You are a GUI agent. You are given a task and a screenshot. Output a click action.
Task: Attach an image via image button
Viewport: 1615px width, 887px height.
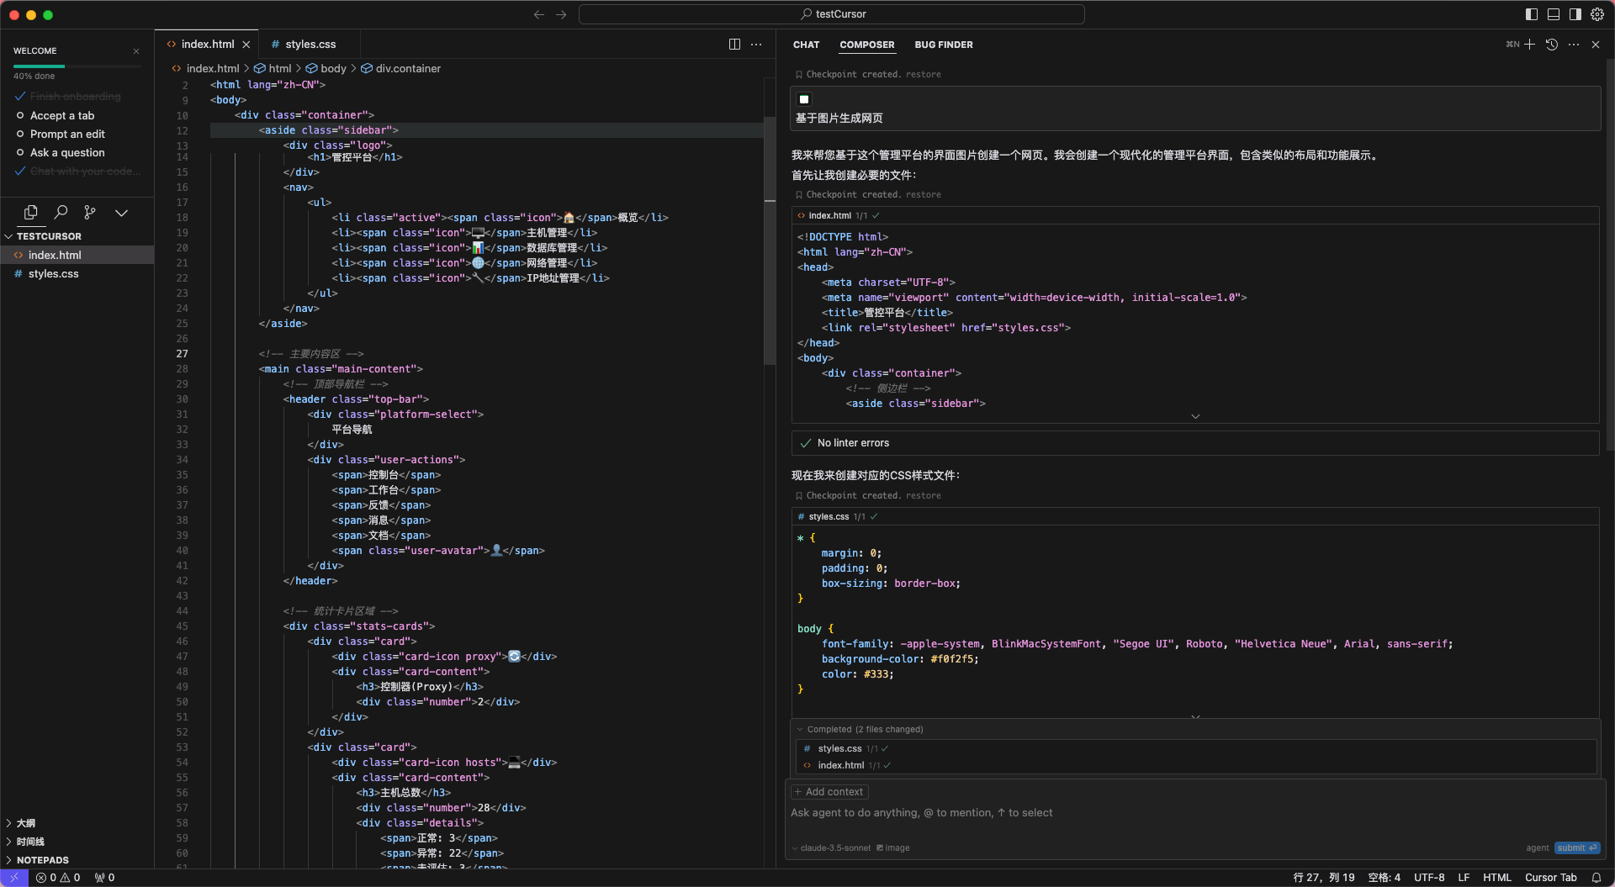(892, 847)
